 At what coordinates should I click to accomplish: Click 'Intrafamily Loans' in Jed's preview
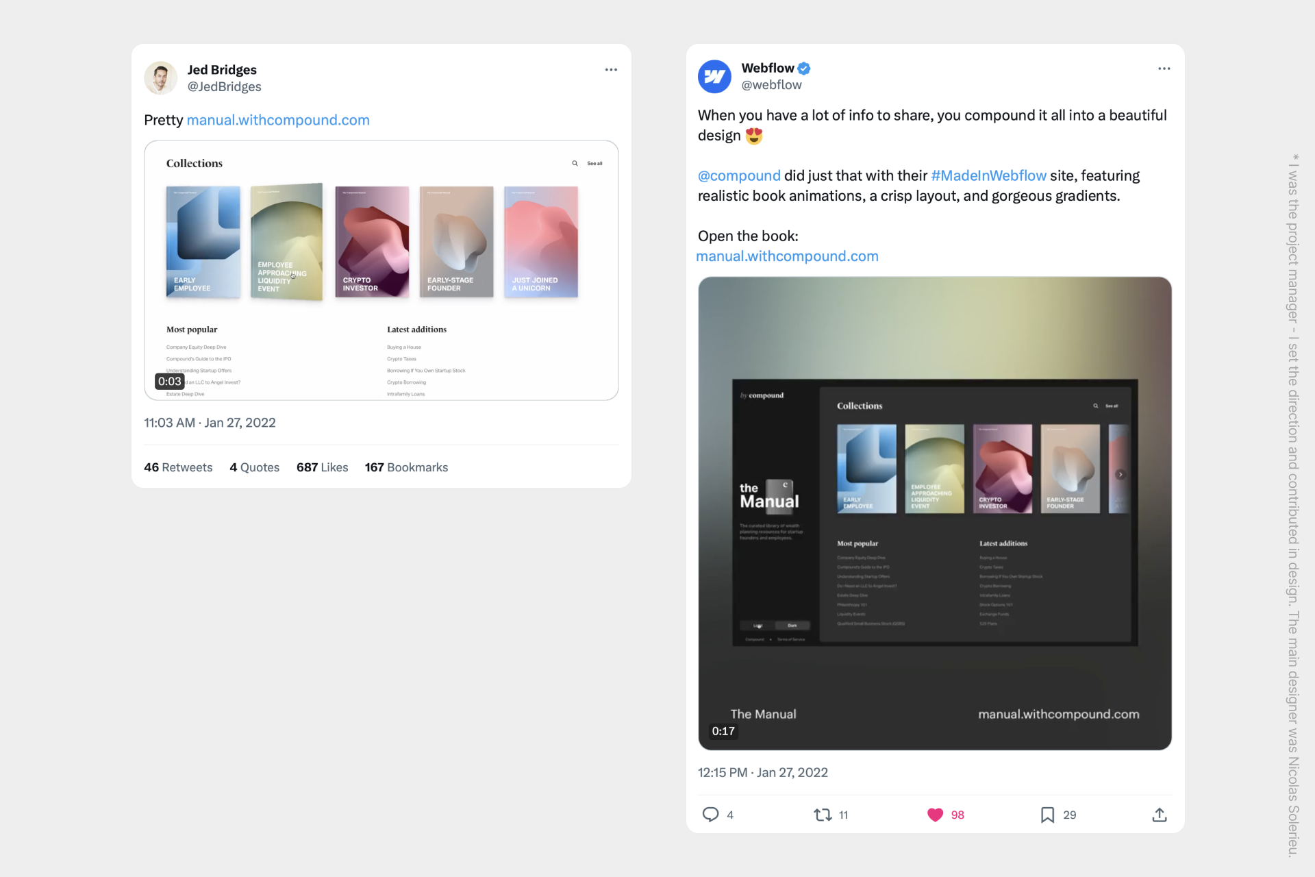pyautogui.click(x=405, y=394)
